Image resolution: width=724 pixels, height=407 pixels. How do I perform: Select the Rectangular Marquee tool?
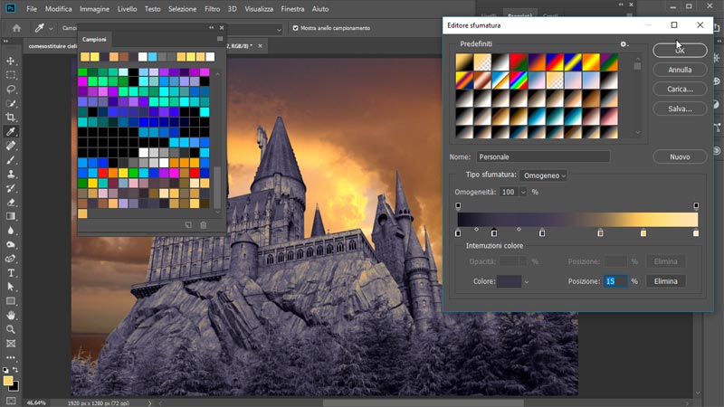(11, 75)
